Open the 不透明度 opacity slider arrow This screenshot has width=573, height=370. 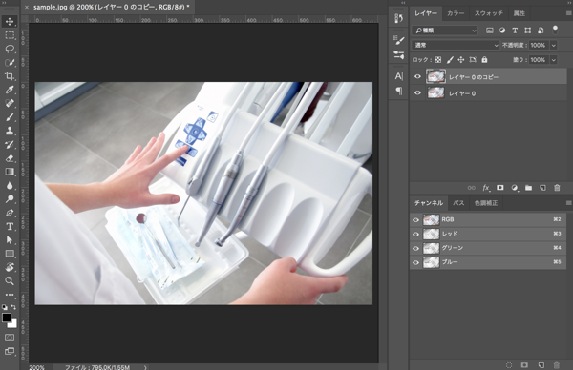click(554, 45)
